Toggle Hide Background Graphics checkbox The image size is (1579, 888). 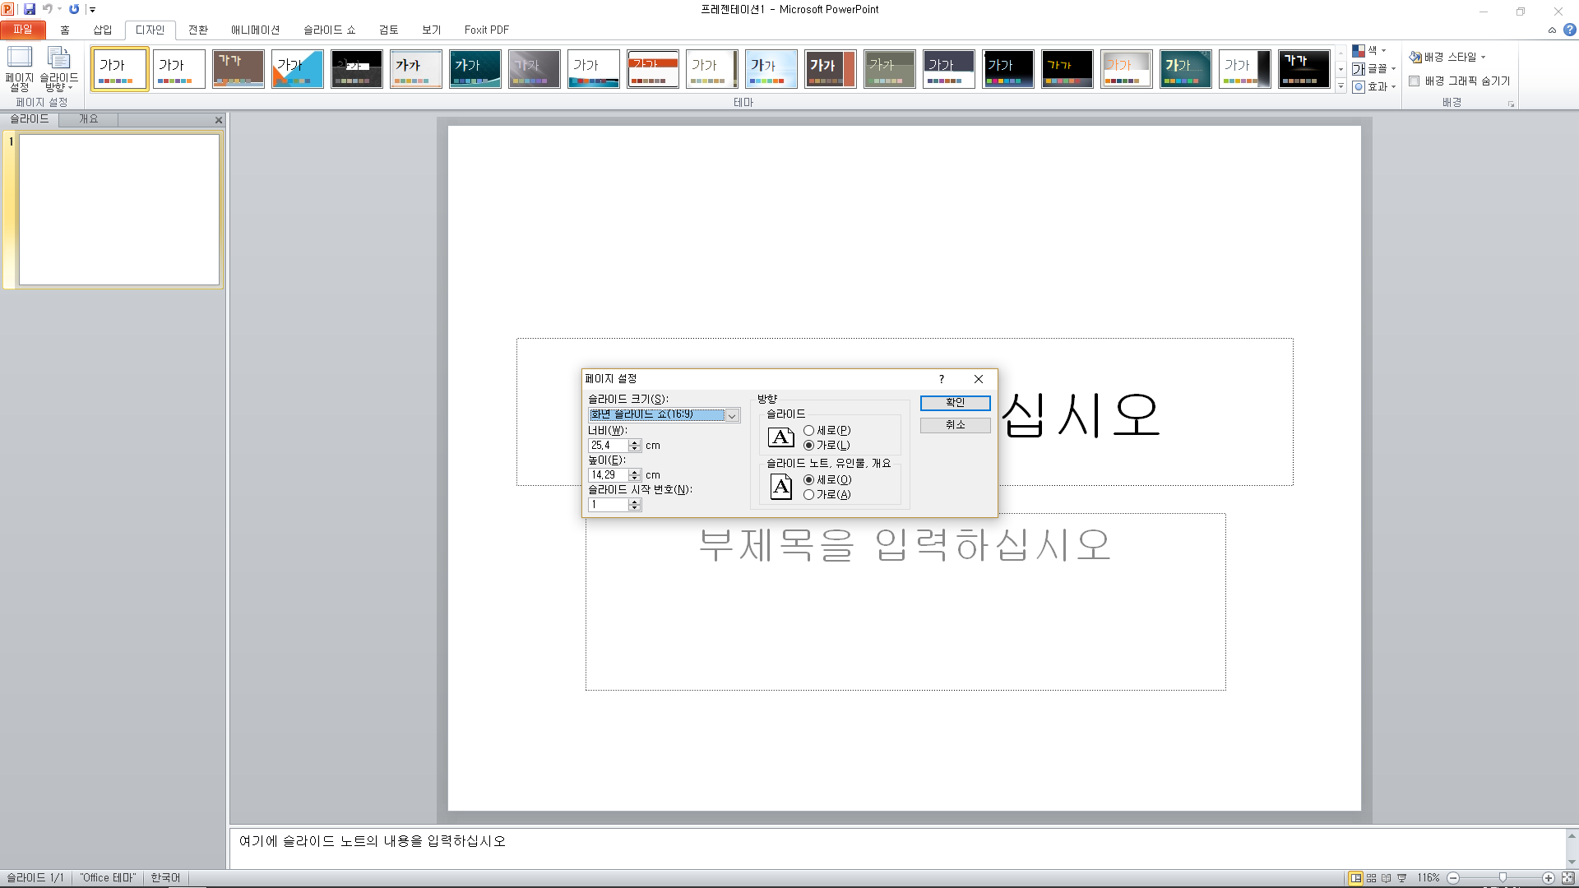click(1415, 81)
